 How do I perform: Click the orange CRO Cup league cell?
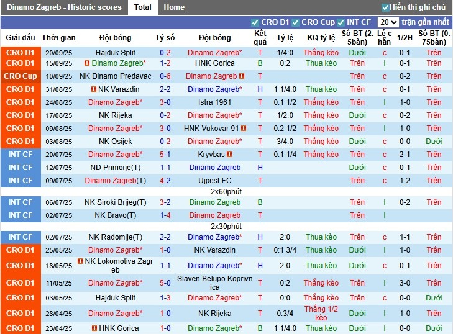(x=21, y=76)
